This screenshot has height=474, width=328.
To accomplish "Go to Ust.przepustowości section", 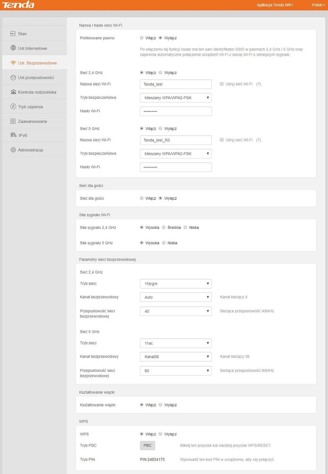I will click(x=34, y=77).
